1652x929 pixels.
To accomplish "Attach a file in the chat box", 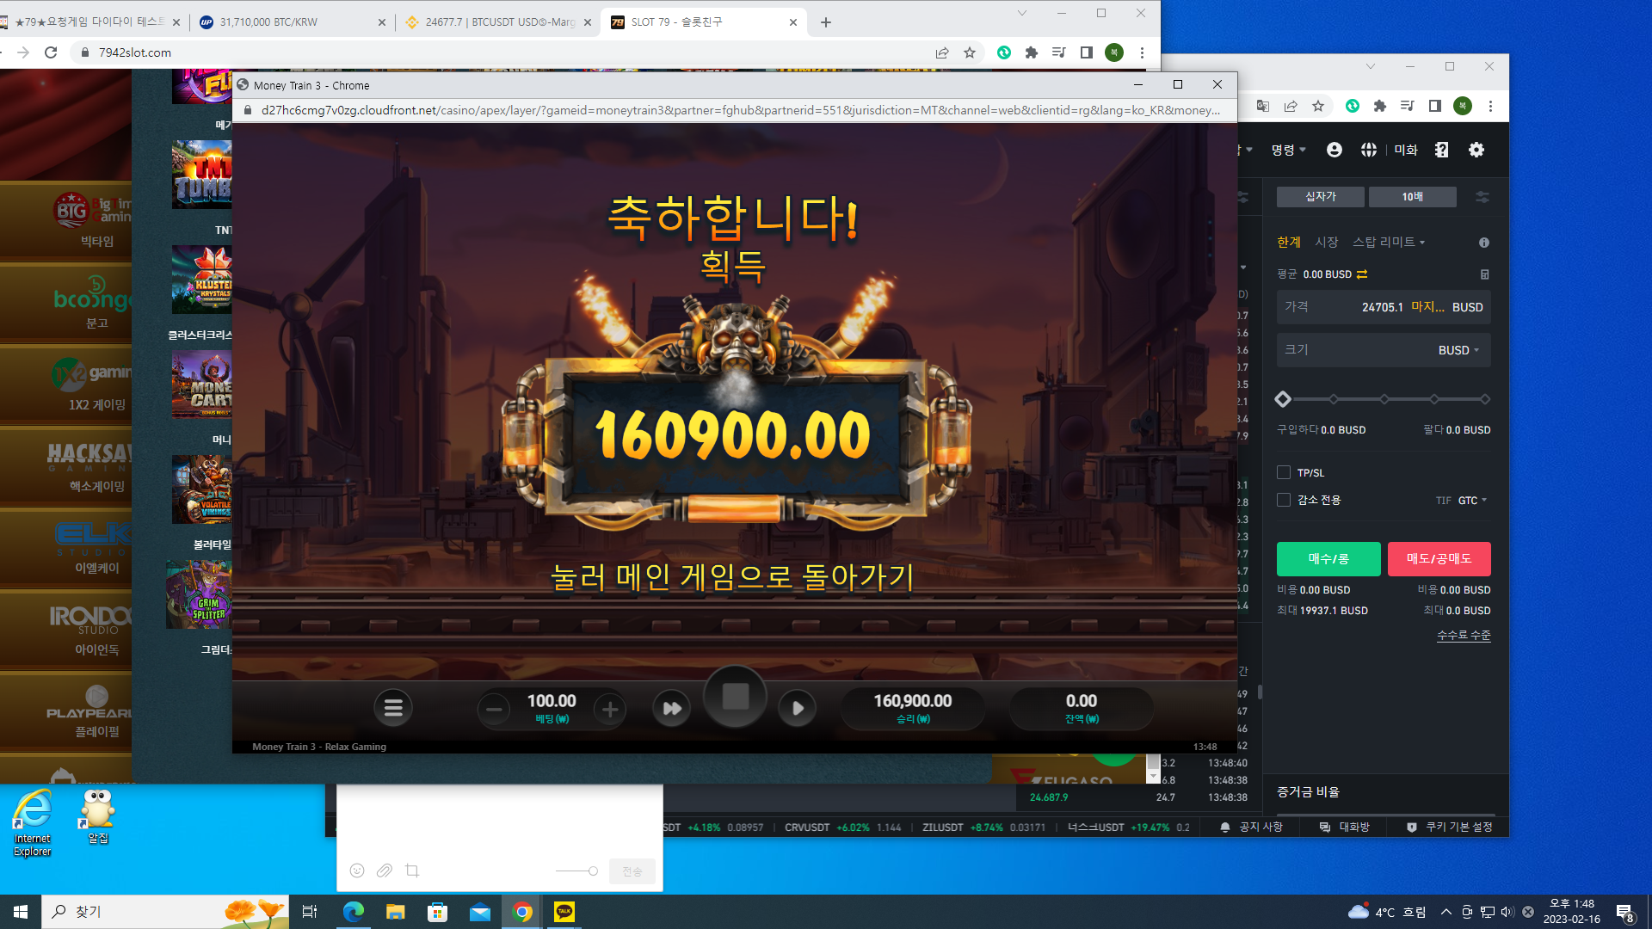I will tap(385, 871).
